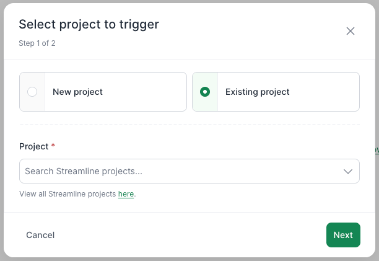Expand the project dropdown chevron
Screen dimensions: 379x261
coord(348,171)
